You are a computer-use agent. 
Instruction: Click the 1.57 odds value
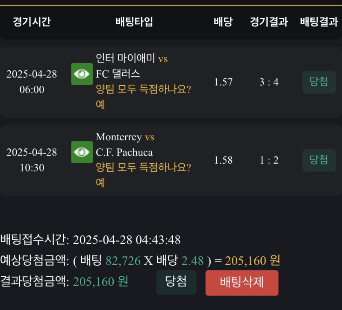click(223, 82)
